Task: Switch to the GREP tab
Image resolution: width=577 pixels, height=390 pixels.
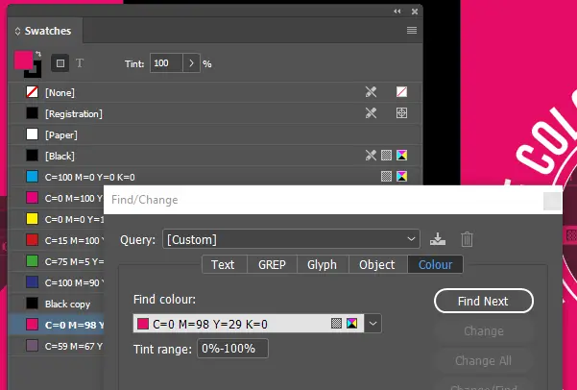Action: [x=272, y=264]
